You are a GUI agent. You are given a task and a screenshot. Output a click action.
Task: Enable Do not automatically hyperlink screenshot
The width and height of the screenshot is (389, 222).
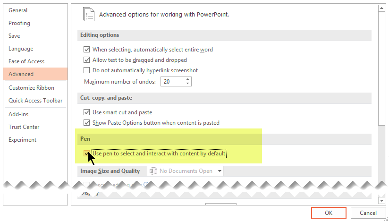86,70
